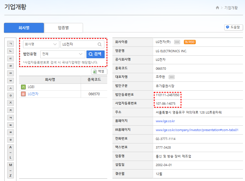This screenshot has width=245, height=181.
Task: Select the ㅎ index letter
Action: click(x=11, y=140)
